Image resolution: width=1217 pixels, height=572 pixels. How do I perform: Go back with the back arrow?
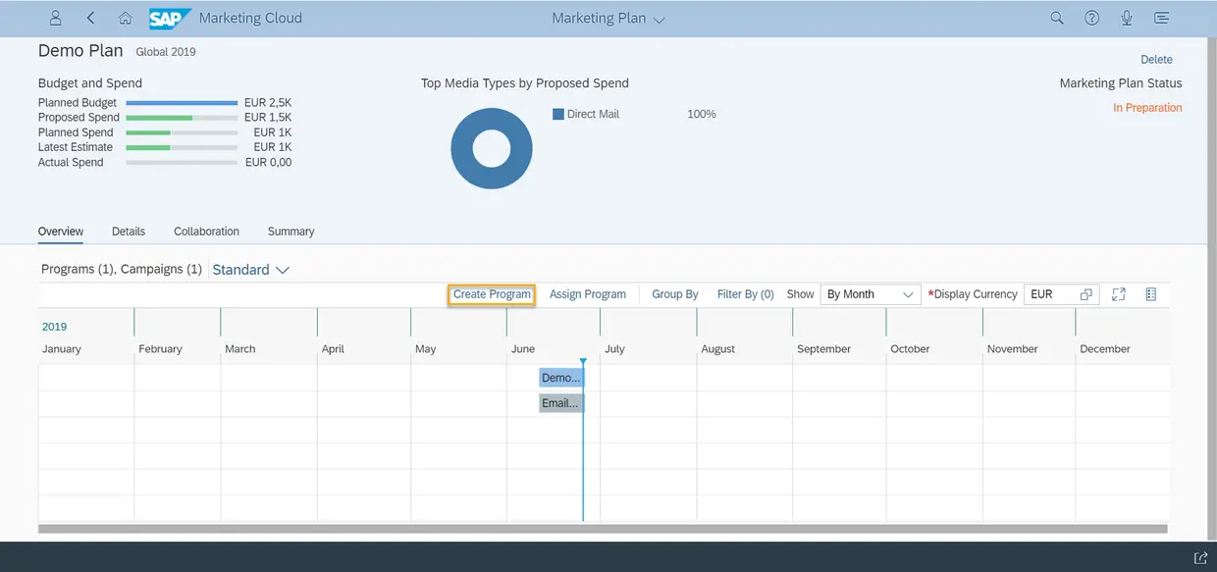[x=90, y=18]
